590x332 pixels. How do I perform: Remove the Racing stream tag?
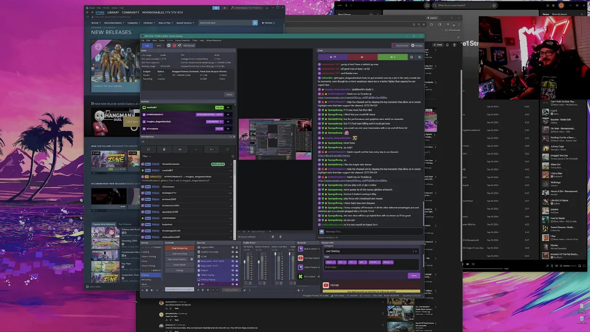380,262
